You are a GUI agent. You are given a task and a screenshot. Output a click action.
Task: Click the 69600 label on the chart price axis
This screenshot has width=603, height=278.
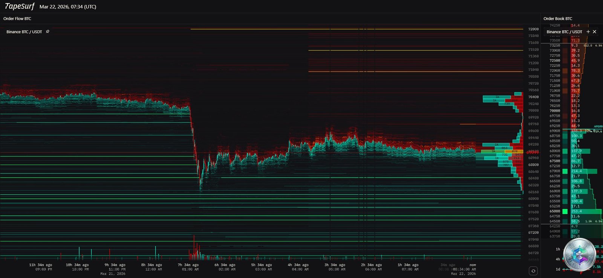coord(533,131)
